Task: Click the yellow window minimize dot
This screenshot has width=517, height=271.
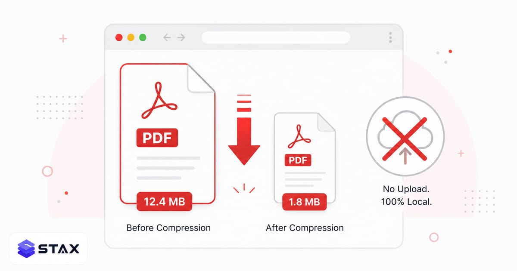Action: click(x=131, y=37)
